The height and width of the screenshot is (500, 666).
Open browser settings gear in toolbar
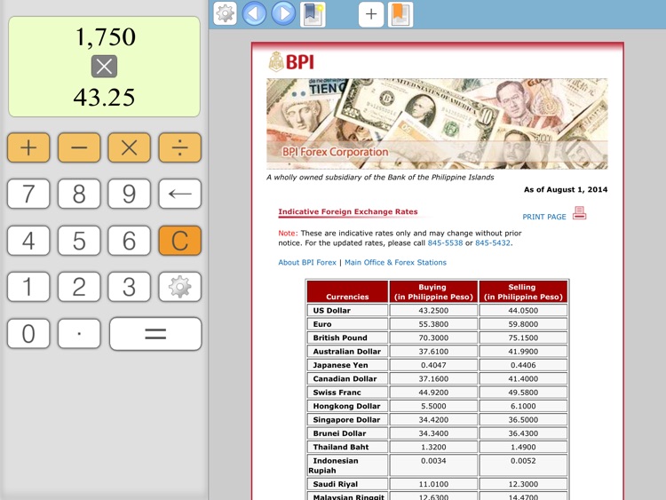(225, 13)
